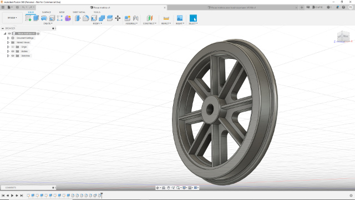355x200 pixels.
Task: Open the Design workspace dropdown
Action: click(x=12, y=18)
